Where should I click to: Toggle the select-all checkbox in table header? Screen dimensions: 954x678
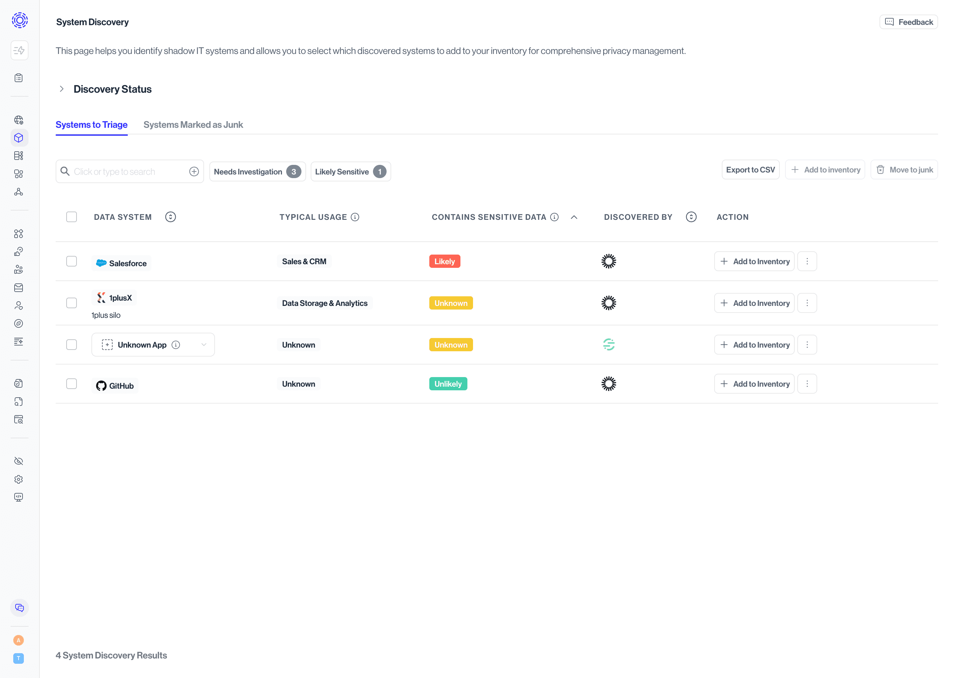pos(72,217)
